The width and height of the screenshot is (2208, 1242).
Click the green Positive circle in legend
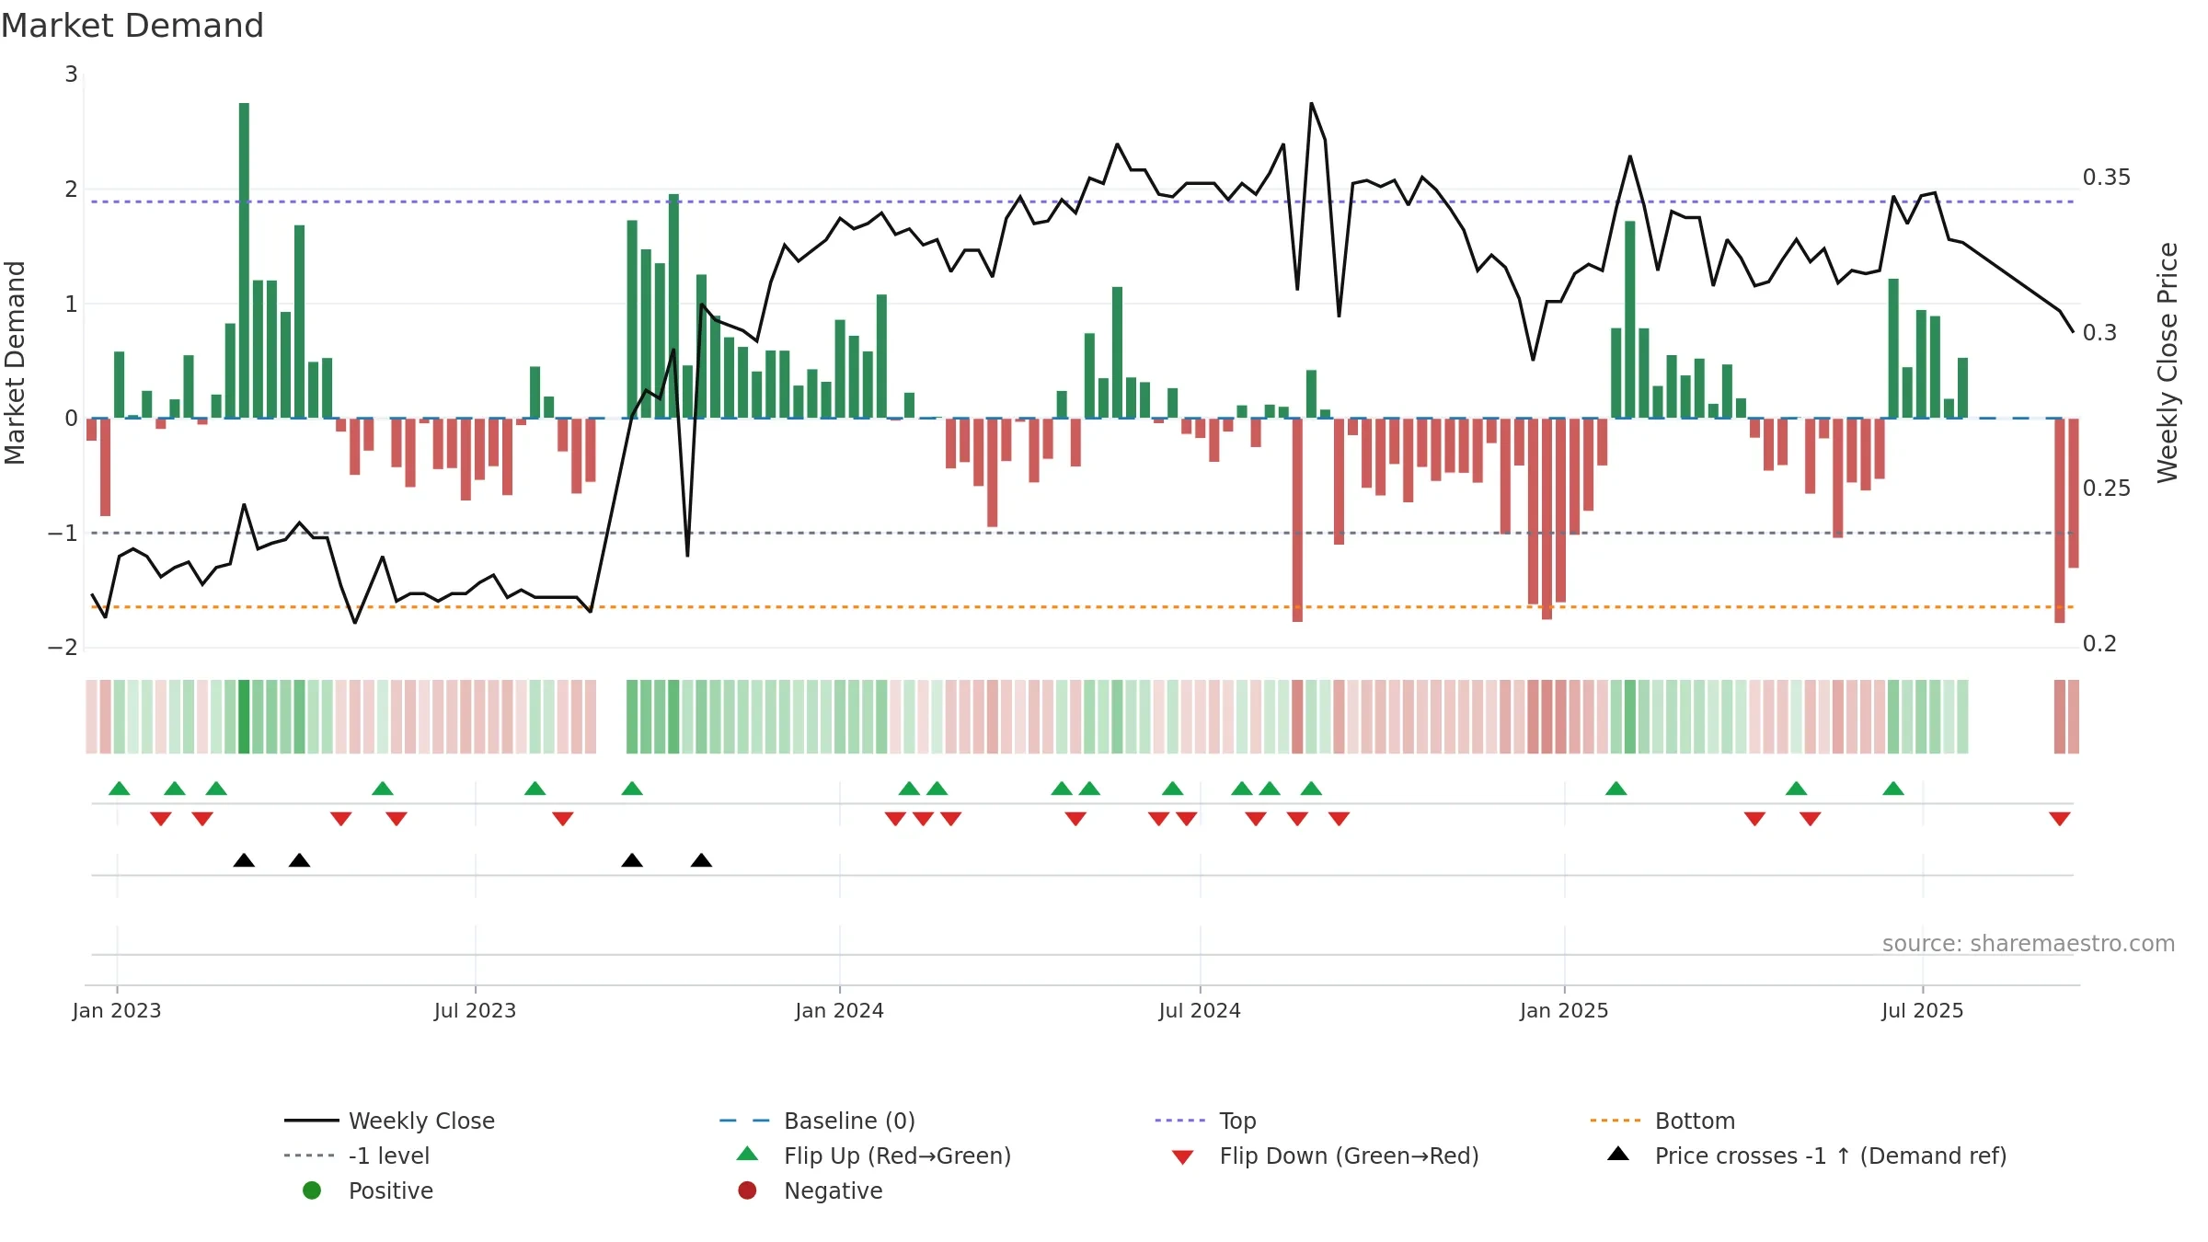tap(312, 1190)
